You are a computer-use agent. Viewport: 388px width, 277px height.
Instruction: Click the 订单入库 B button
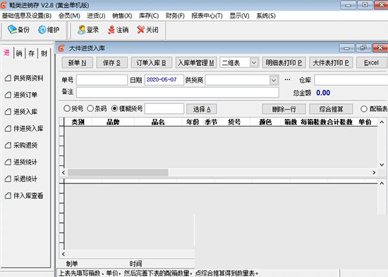(151, 63)
